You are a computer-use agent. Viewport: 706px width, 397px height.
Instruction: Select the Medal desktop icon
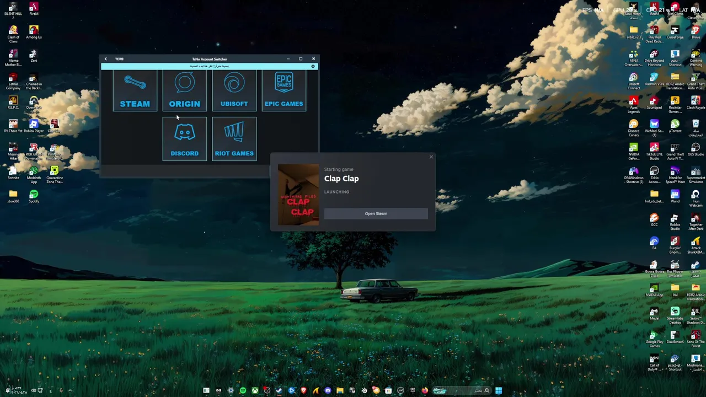654,314
